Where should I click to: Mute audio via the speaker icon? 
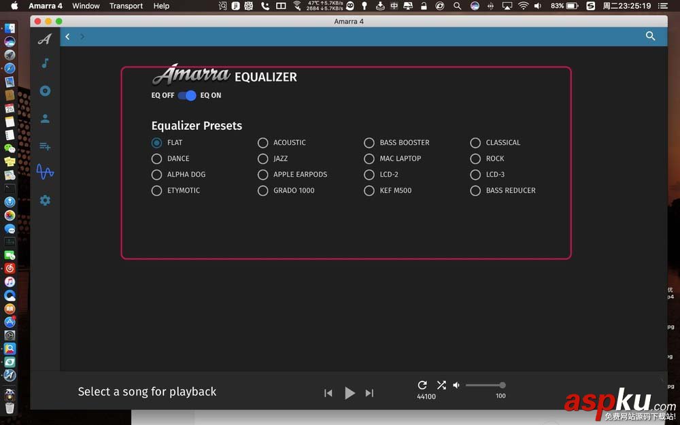pyautogui.click(x=456, y=385)
